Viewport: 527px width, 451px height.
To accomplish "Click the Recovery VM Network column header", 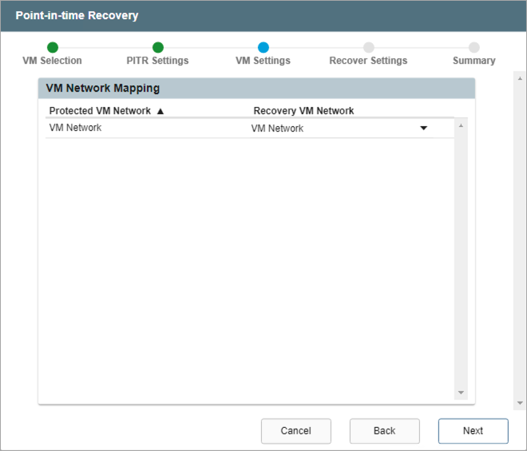I will point(303,111).
